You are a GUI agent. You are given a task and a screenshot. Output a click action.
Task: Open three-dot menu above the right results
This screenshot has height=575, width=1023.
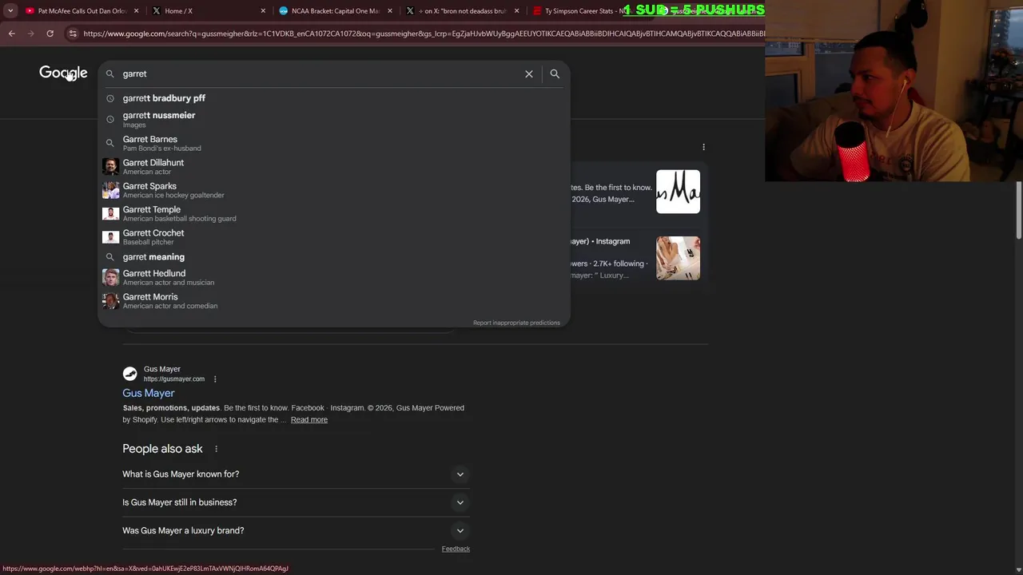click(703, 147)
